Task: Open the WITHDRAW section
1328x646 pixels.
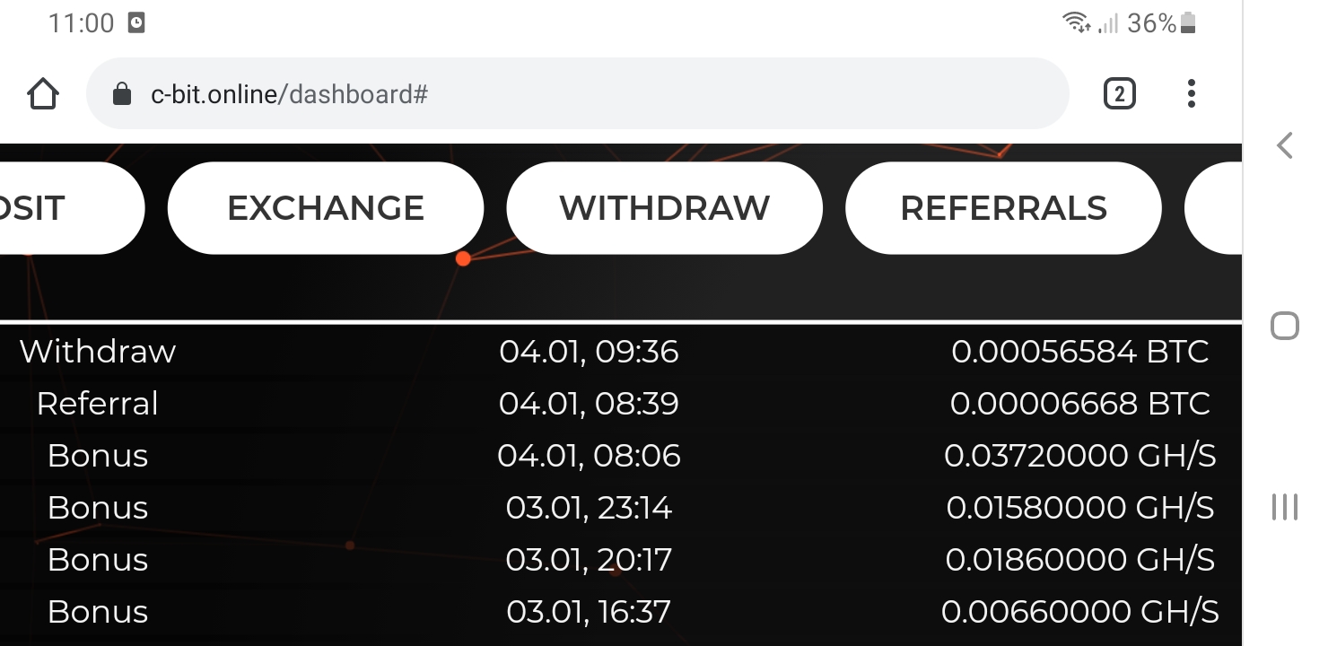Action: pos(665,208)
